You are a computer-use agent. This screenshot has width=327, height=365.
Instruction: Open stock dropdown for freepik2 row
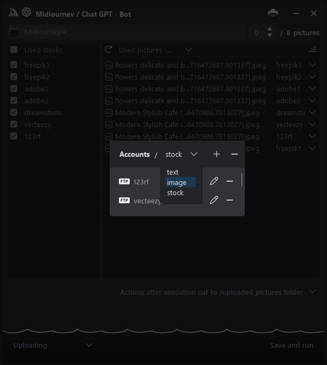pyautogui.click(x=312, y=77)
